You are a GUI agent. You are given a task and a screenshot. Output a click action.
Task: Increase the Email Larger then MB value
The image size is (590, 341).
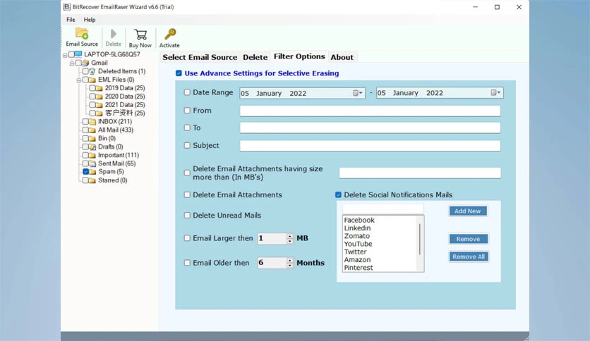[290, 236]
